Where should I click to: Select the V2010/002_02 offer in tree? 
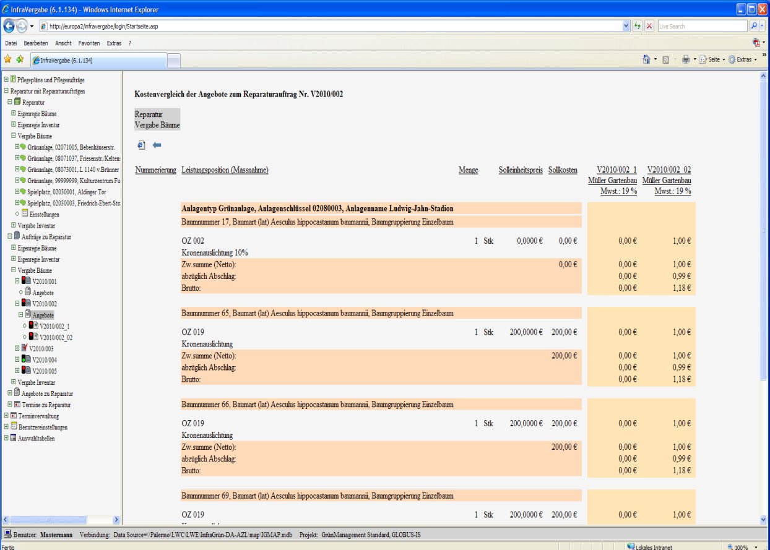pos(56,337)
